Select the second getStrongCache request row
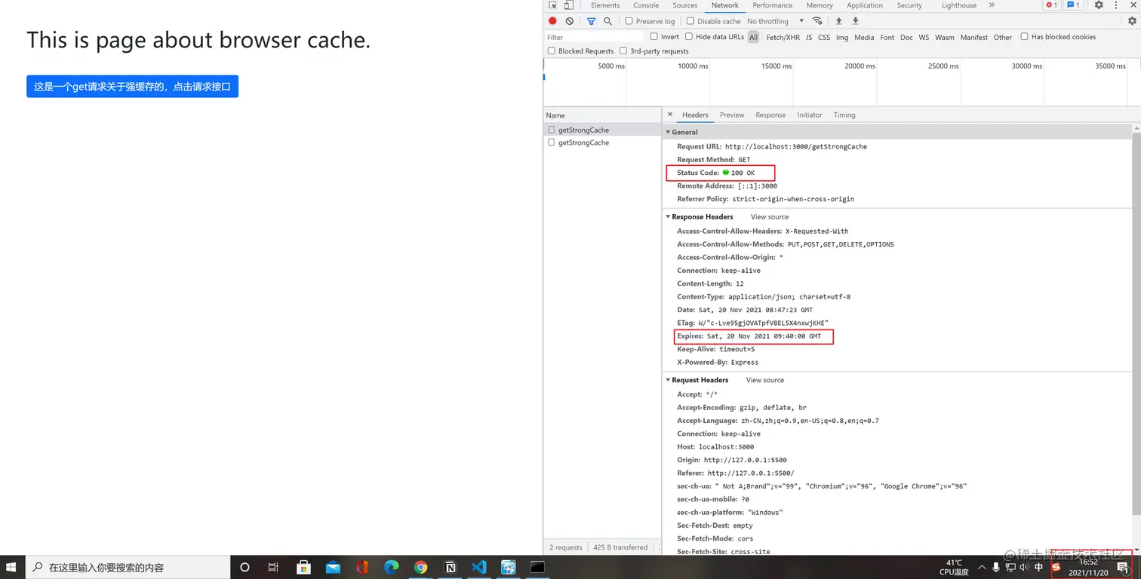 click(602, 142)
